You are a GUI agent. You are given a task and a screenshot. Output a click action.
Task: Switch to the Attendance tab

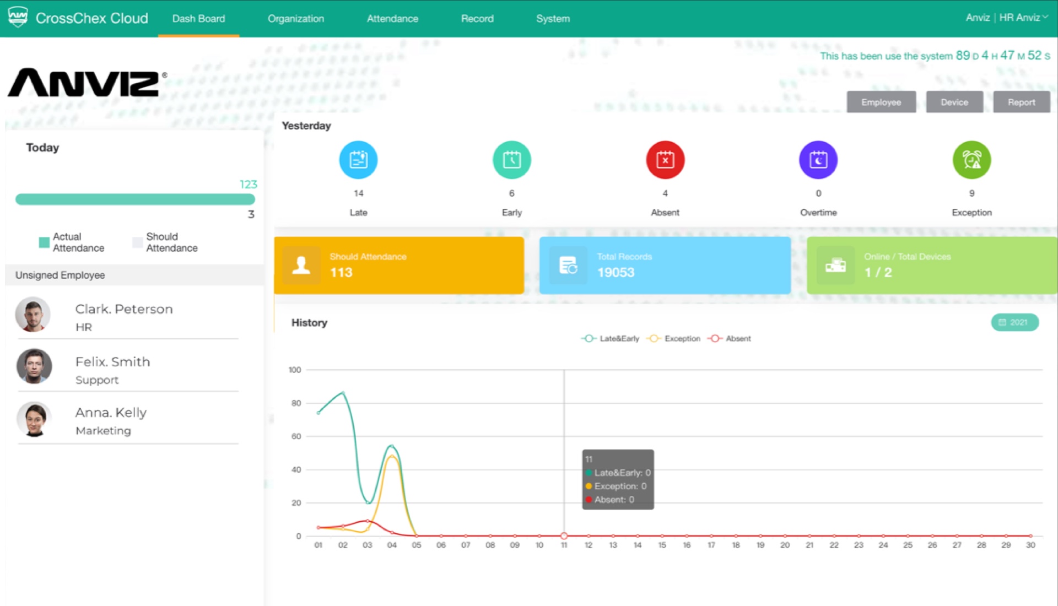coord(392,19)
